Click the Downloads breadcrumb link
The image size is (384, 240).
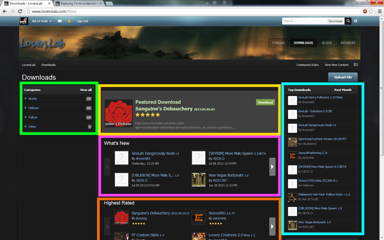49,65
